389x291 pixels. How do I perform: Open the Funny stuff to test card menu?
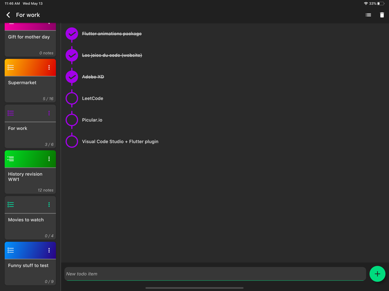[x=49, y=250]
